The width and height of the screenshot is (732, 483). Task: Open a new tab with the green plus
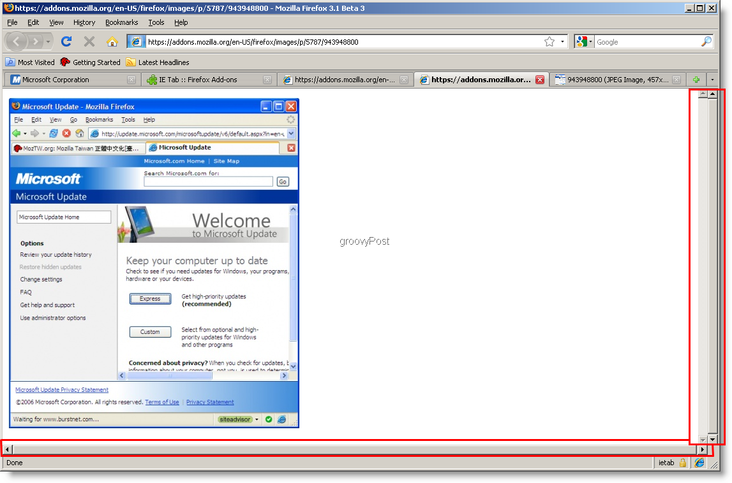coord(696,80)
